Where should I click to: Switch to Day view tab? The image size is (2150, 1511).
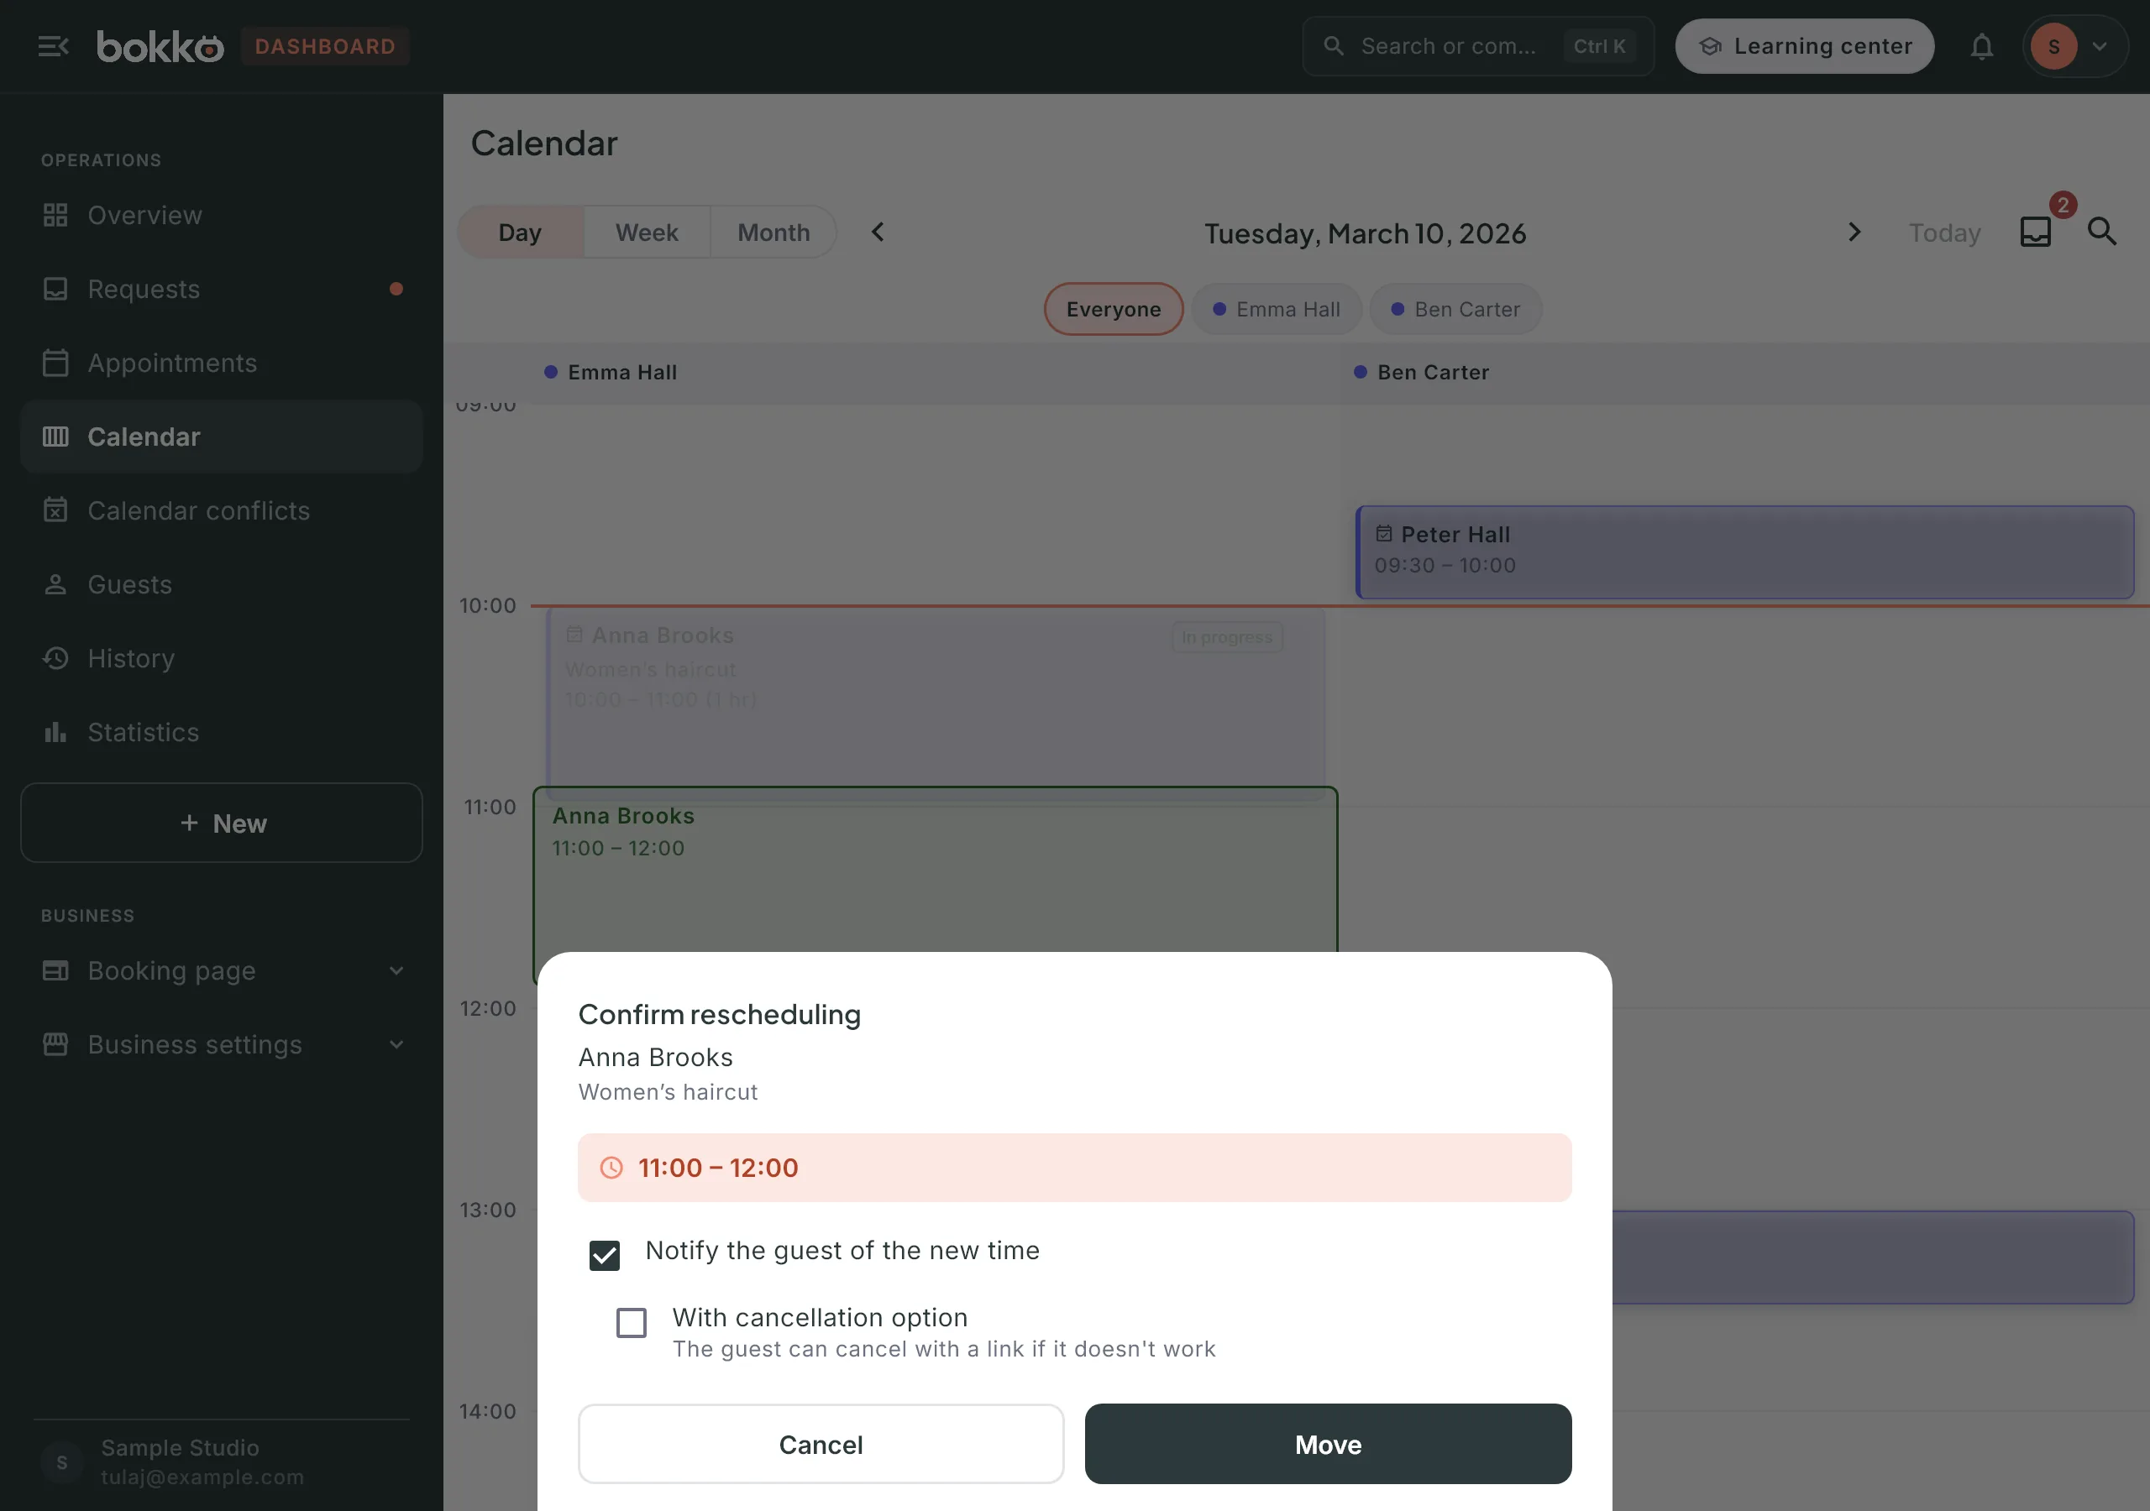tap(521, 233)
